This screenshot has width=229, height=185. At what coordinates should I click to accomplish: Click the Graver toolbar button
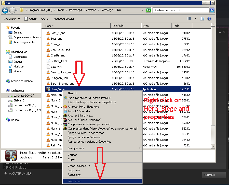(45, 19)
